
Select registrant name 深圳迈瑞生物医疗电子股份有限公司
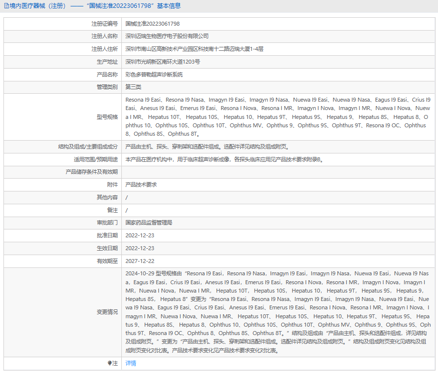tap(167, 37)
